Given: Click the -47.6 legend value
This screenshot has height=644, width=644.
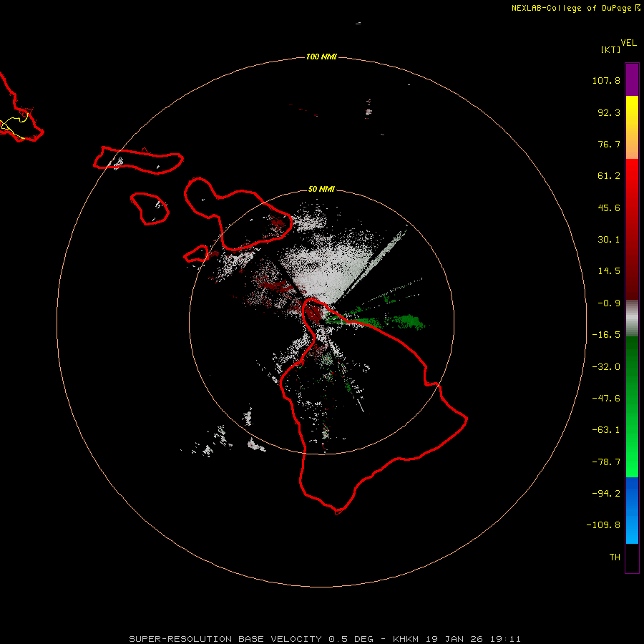Looking at the screenshot, I should coord(606,399).
